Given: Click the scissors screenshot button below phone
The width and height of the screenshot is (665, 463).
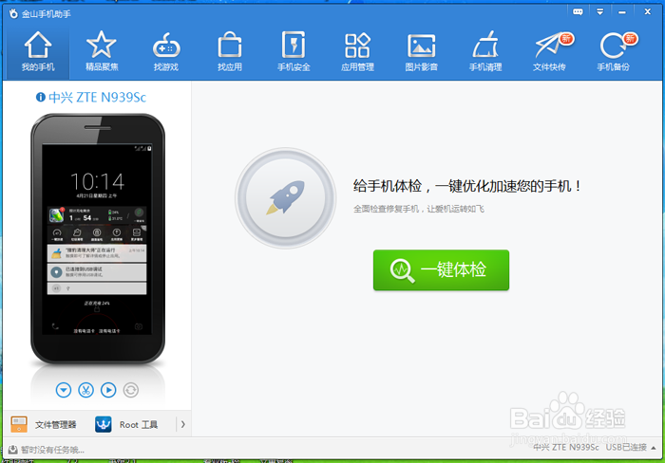Looking at the screenshot, I should [85, 390].
